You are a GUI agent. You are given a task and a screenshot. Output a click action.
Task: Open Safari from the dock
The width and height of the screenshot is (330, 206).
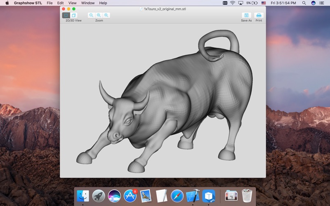(177, 196)
